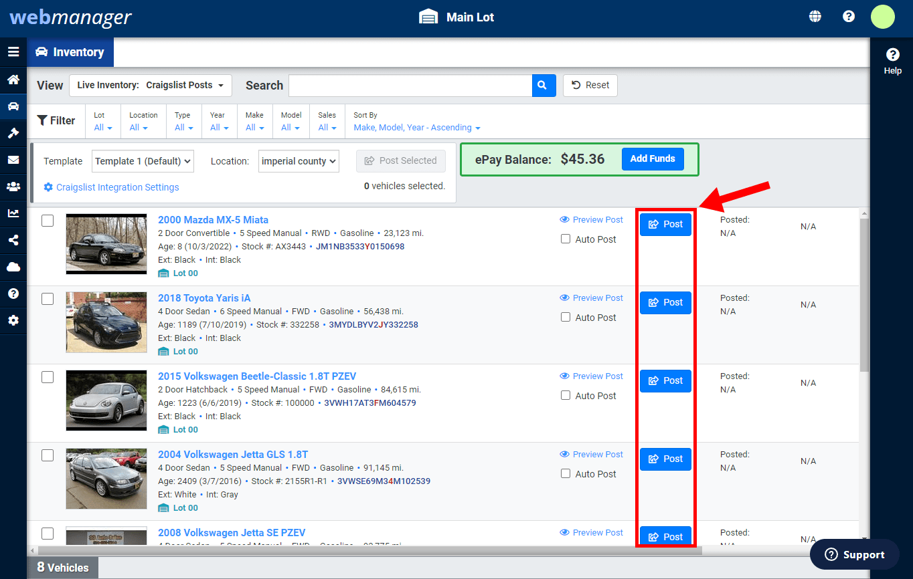The width and height of the screenshot is (913, 579).
Task: Open the envelope messages icon
Action: pyautogui.click(x=13, y=160)
